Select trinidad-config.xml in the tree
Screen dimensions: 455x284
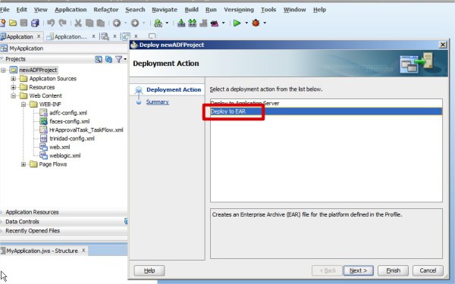tap(72, 139)
